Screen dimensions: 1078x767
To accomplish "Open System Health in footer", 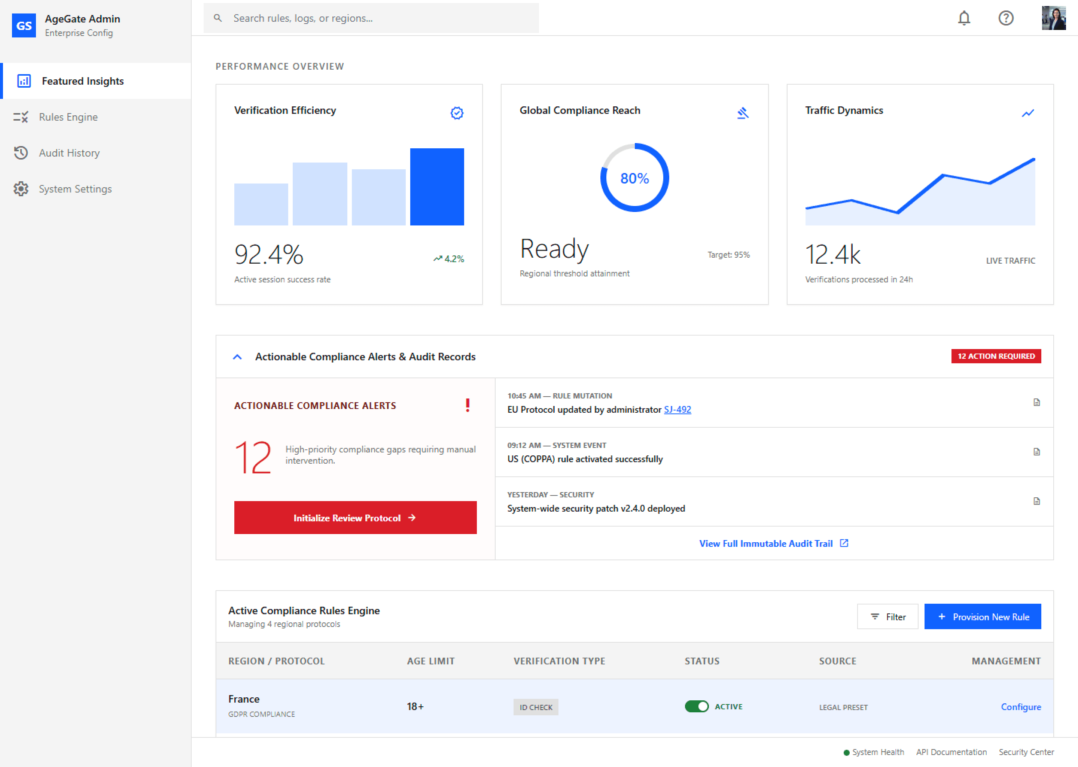I will [x=874, y=752].
